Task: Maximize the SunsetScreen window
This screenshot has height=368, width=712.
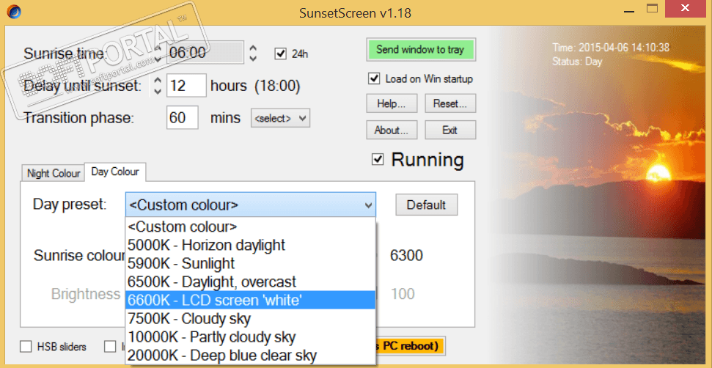Action: point(652,9)
